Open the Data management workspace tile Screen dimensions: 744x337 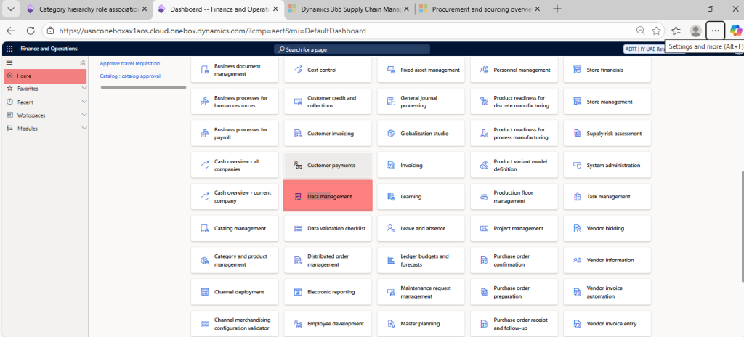click(328, 196)
